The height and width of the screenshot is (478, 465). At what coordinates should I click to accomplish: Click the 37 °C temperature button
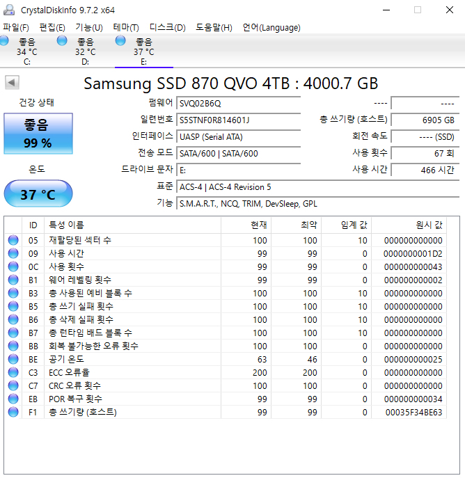(38, 193)
